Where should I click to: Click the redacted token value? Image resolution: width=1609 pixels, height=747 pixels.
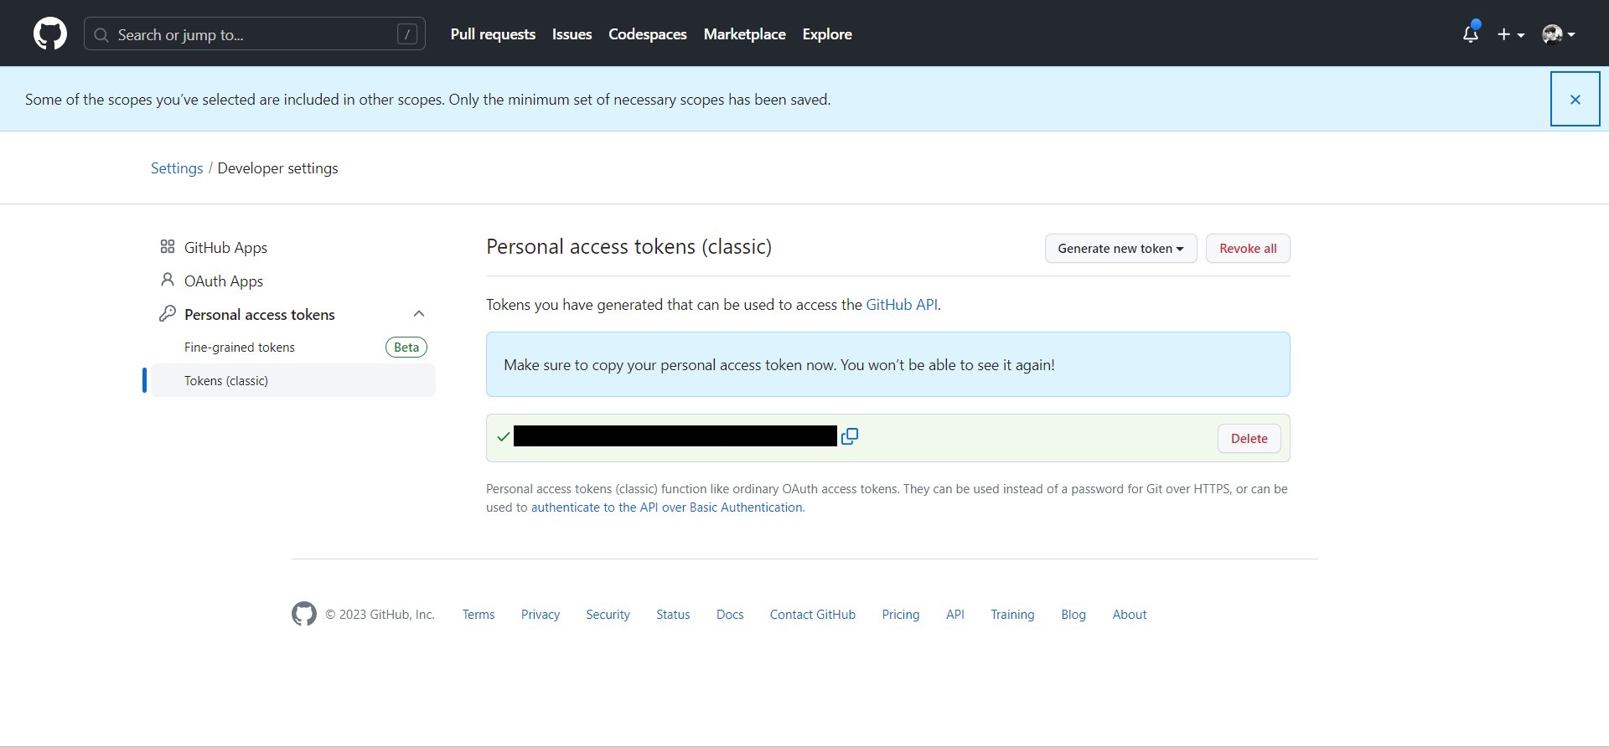click(675, 436)
